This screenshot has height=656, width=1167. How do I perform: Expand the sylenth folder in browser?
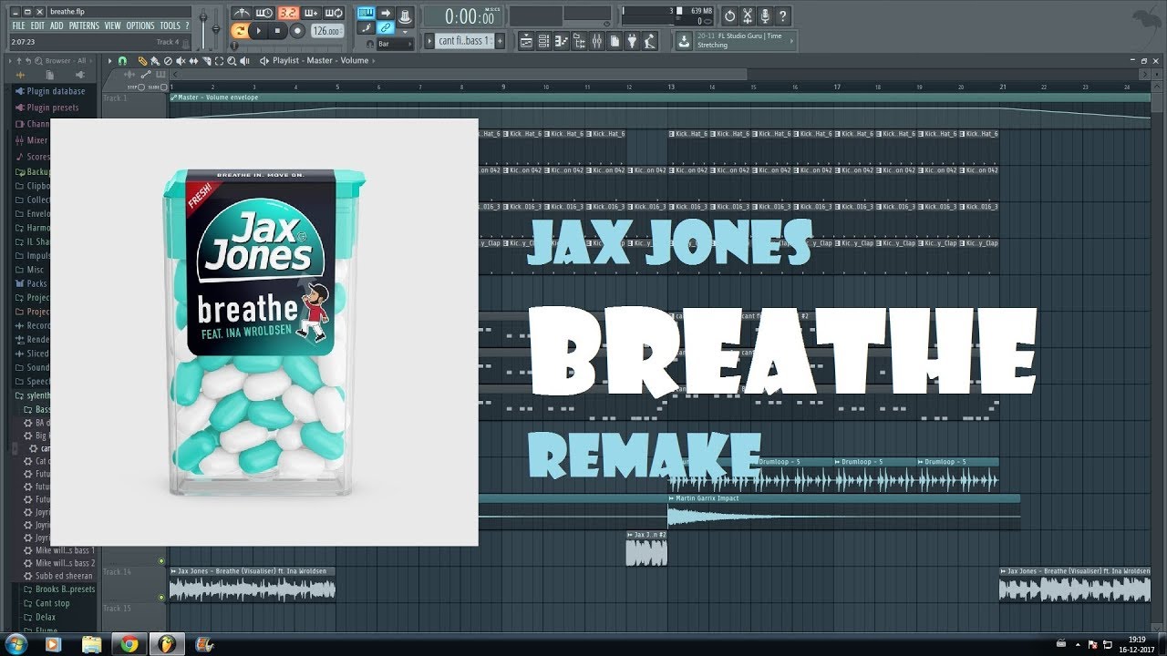[32, 396]
